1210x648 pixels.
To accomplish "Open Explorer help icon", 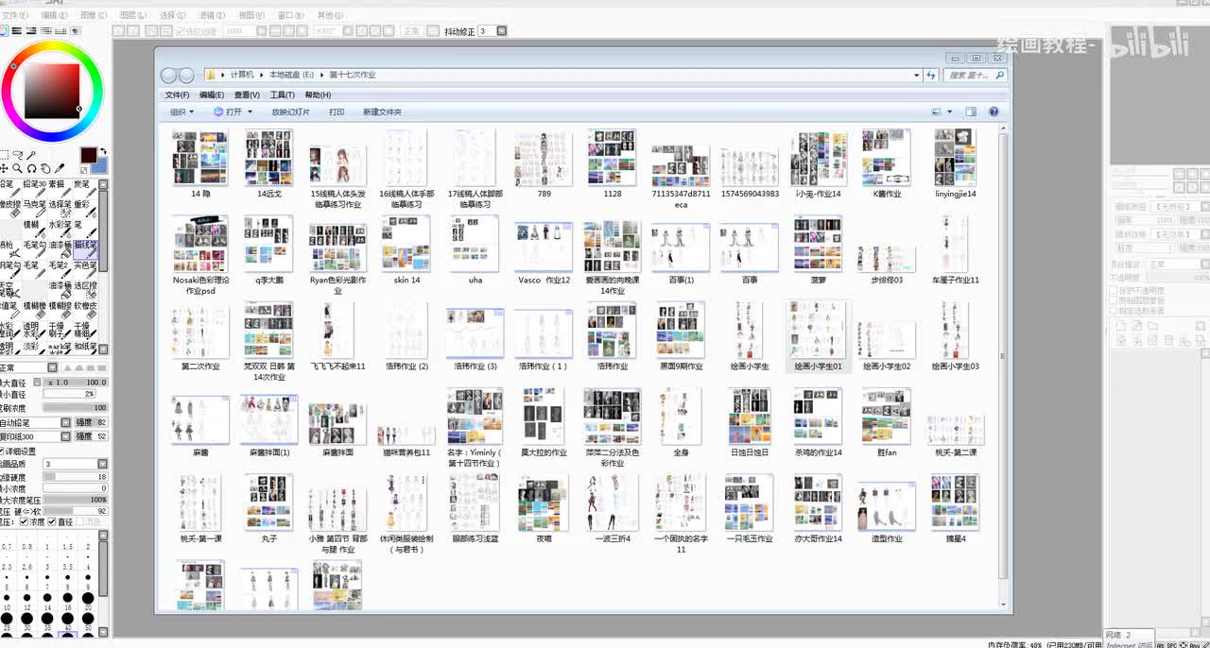I will pos(994,111).
